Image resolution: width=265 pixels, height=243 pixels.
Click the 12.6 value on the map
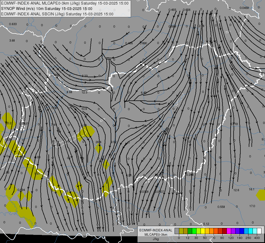pos(236,190)
